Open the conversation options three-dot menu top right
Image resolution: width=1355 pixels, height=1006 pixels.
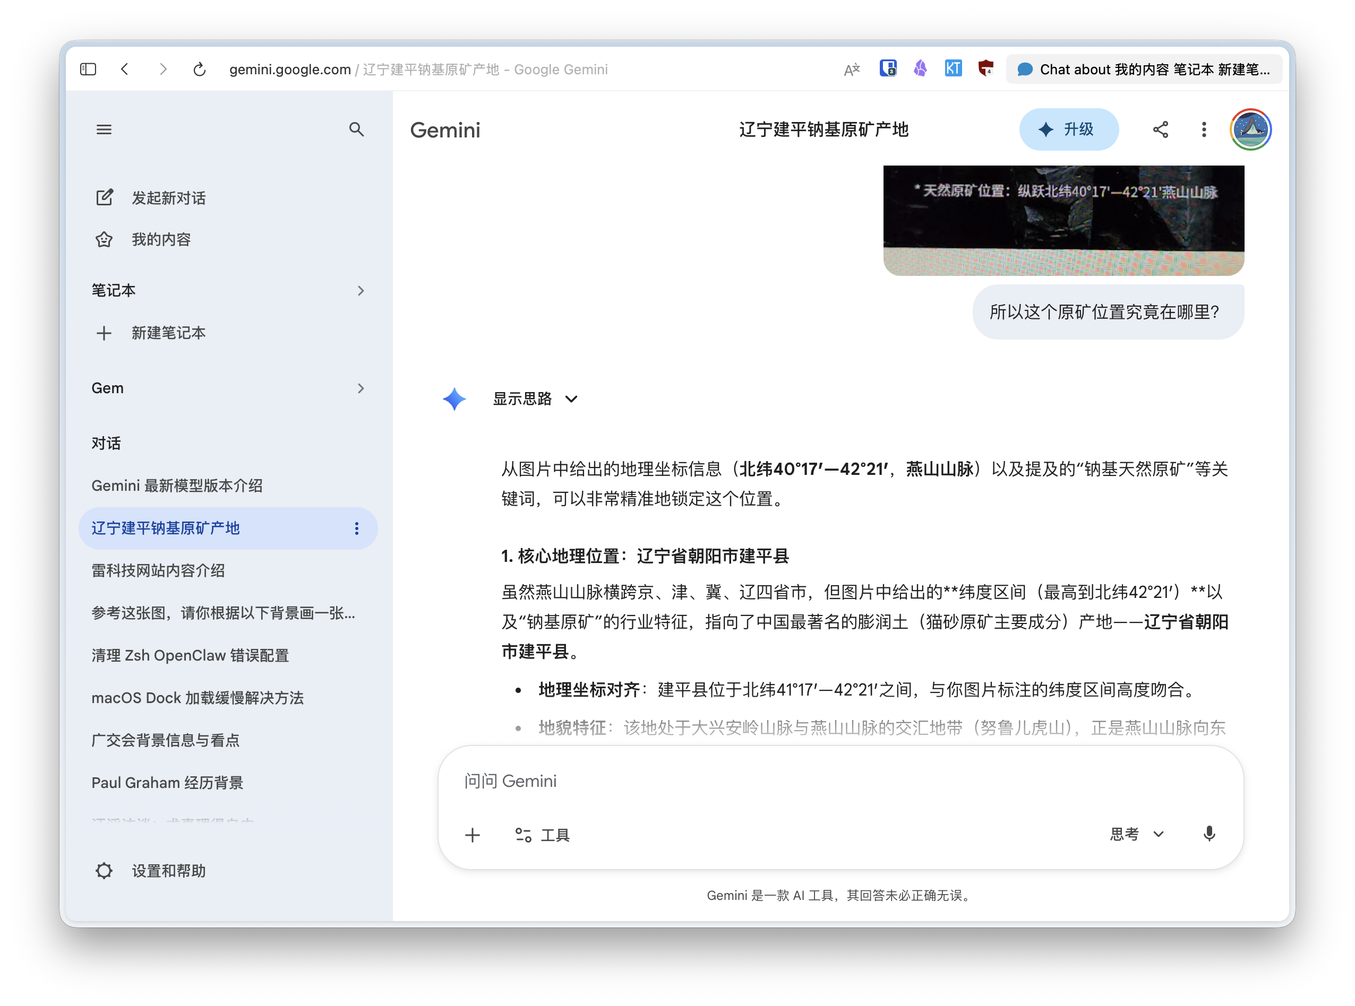pyautogui.click(x=1203, y=129)
